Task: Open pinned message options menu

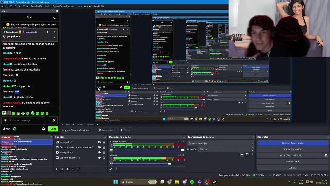Action: tap(54, 32)
